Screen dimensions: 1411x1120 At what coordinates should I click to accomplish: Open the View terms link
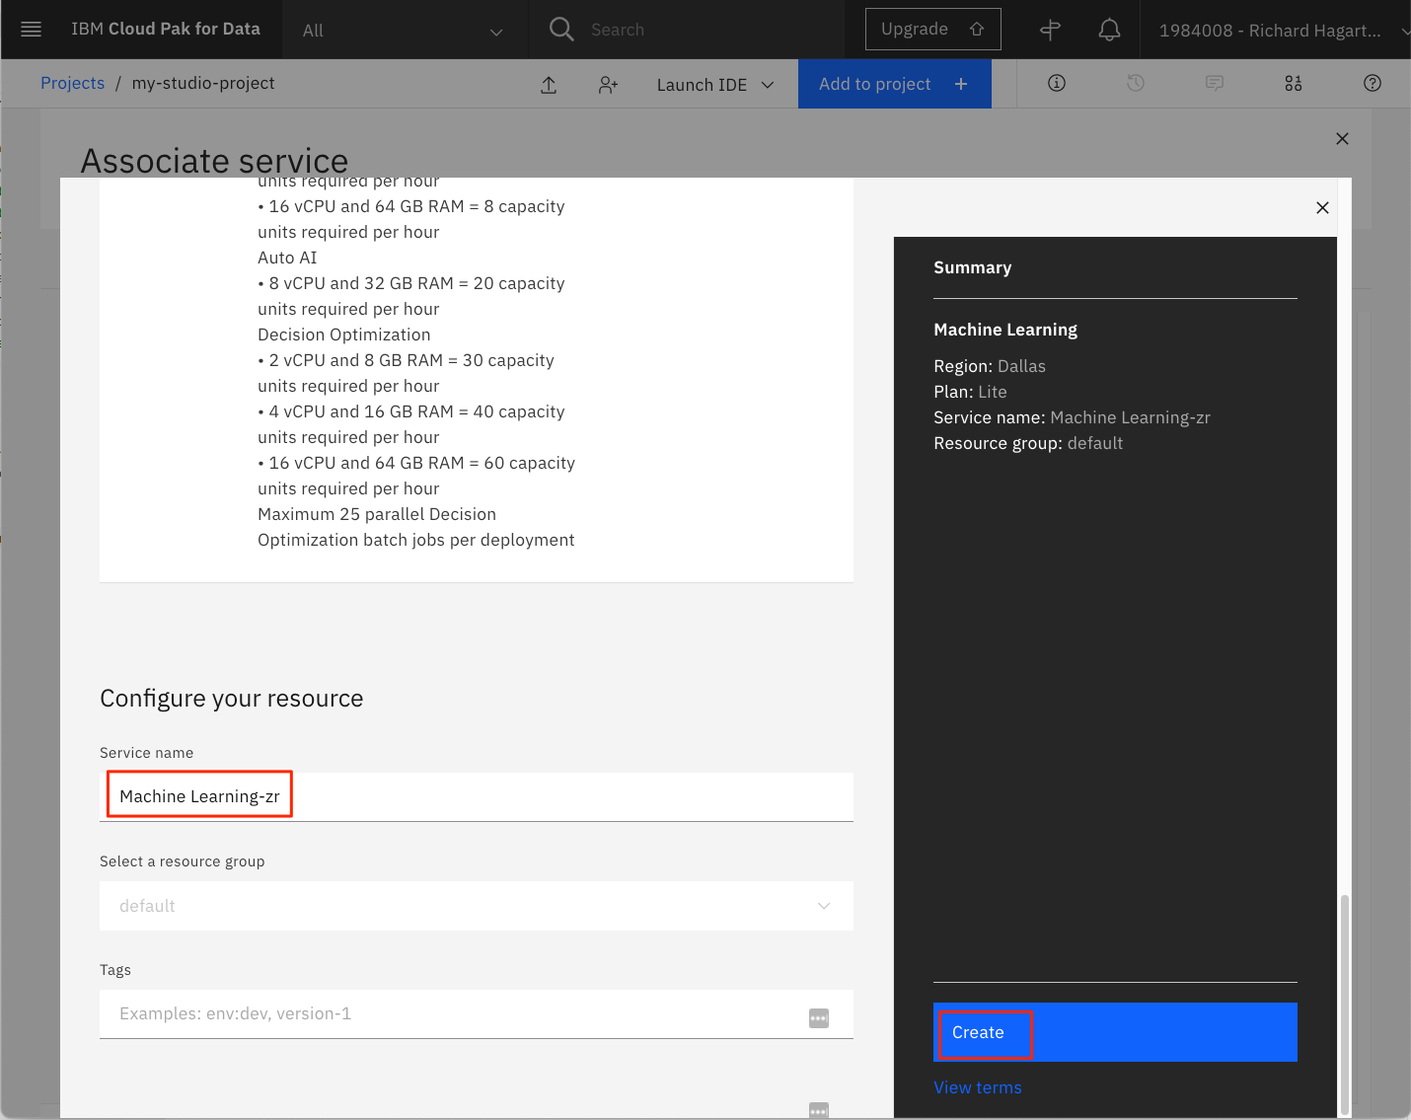coord(978,1087)
